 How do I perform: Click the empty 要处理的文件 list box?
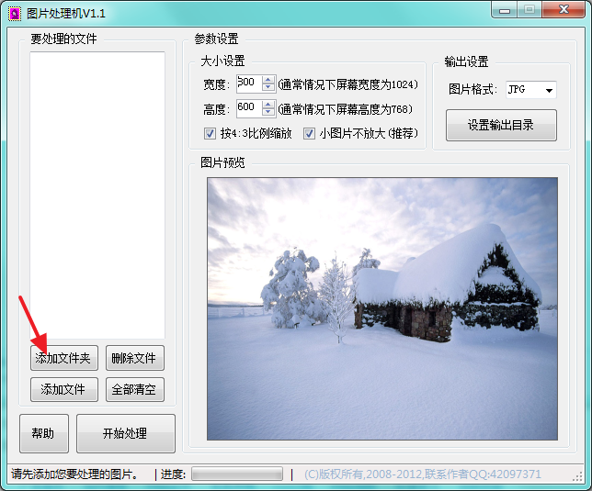(x=97, y=195)
